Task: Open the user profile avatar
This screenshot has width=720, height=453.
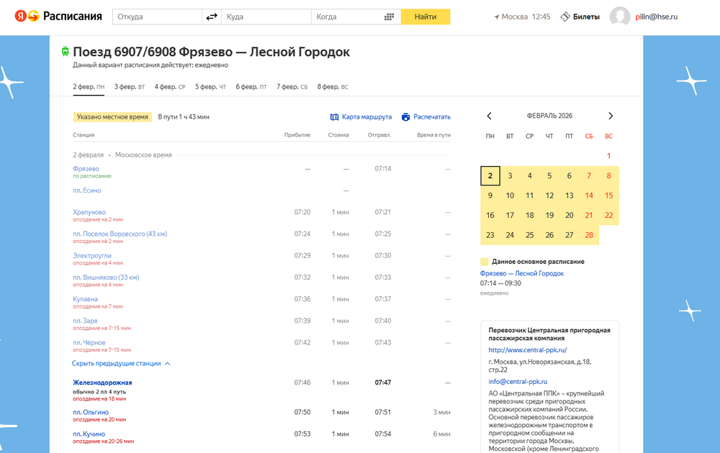Action: tap(620, 17)
